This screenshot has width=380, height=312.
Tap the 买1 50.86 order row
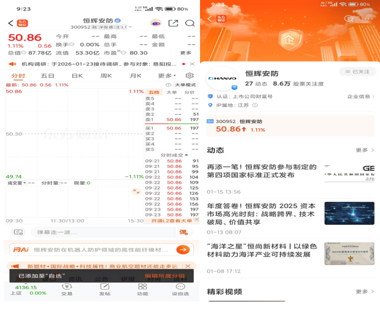172,128
